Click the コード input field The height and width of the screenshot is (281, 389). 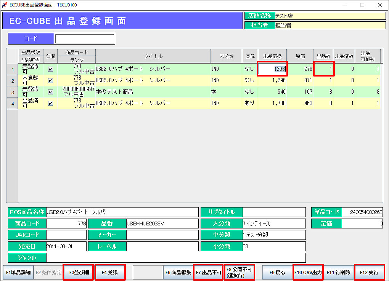(84, 39)
